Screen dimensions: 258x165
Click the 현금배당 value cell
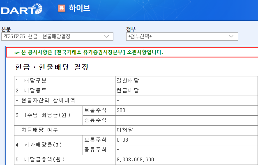pyautogui.click(x=128, y=90)
